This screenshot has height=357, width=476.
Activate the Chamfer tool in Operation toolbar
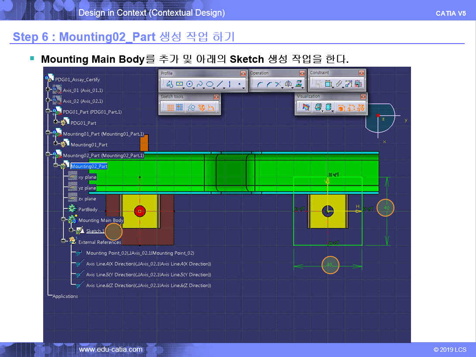click(x=269, y=84)
